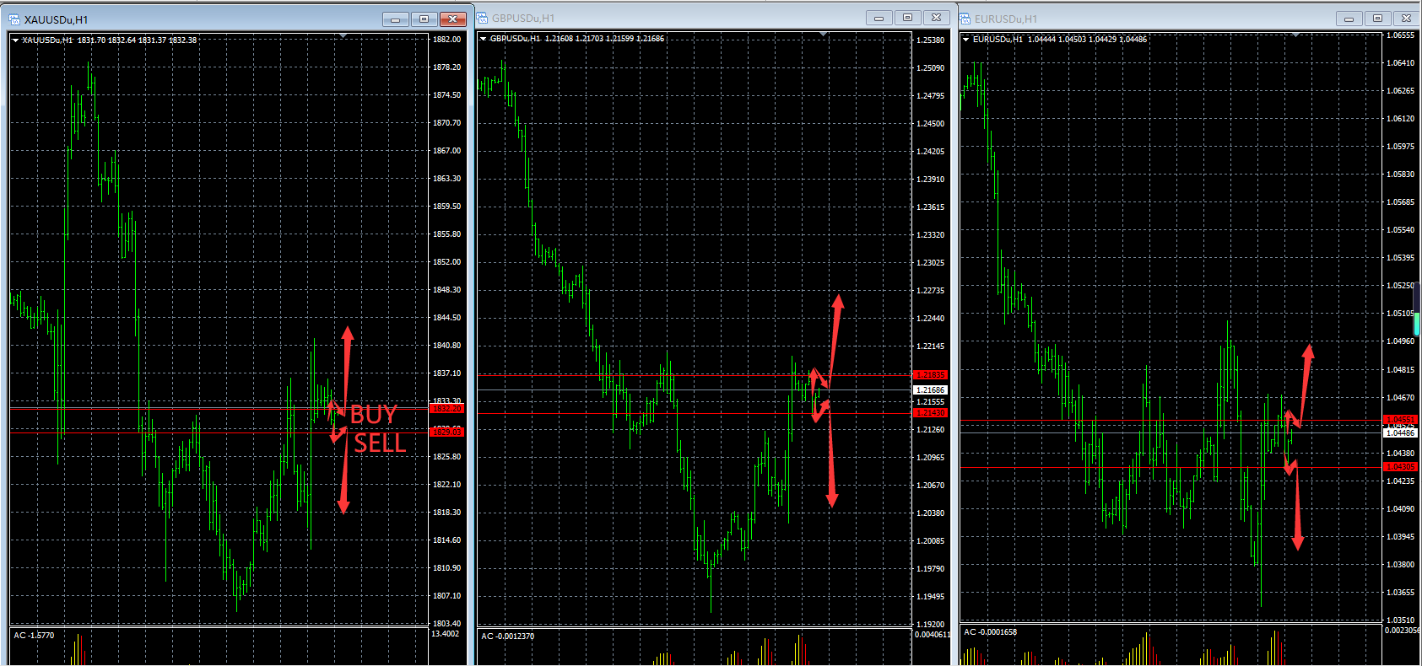Screen dimensions: 1422x666
Task: Click the red SELL text label
Action: click(380, 443)
